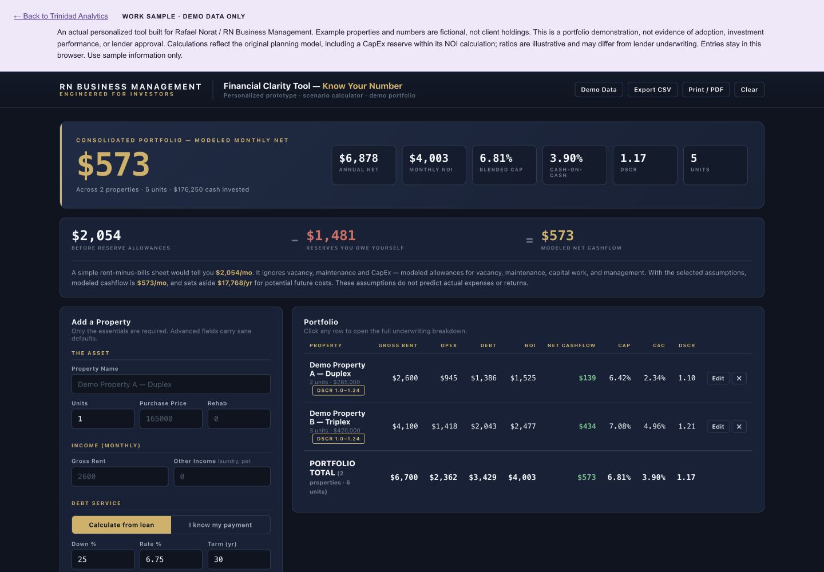Click the $6,878 Annual Net card
824x572 pixels.
point(364,165)
